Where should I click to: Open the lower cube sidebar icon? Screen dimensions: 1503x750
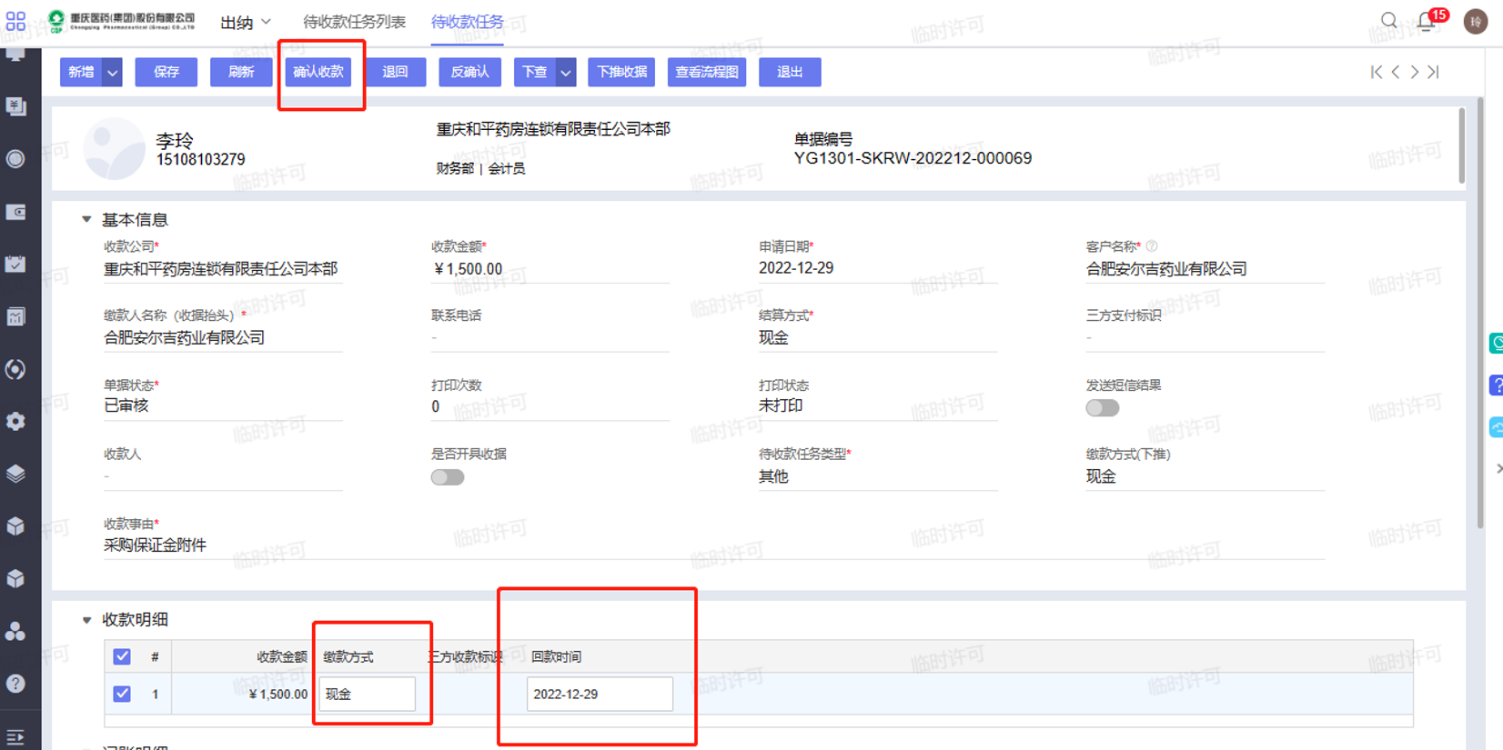[15, 579]
